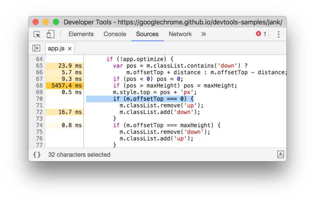Click the red close window button

point(35,22)
